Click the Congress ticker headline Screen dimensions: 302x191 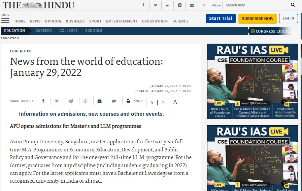tap(273, 31)
